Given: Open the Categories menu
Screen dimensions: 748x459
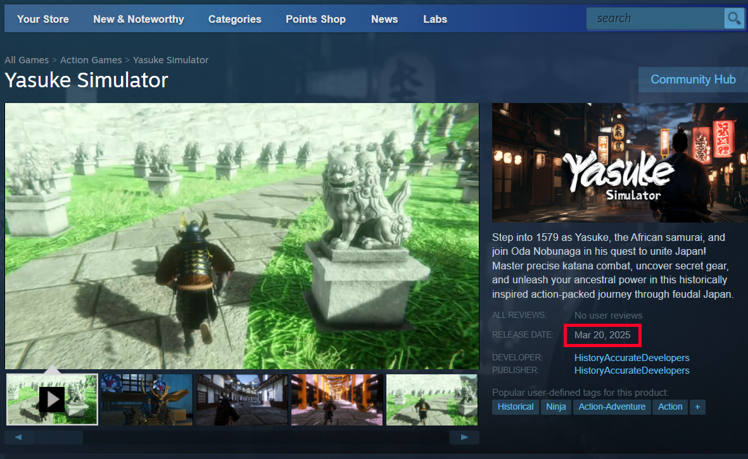Looking at the screenshot, I should tap(235, 19).
